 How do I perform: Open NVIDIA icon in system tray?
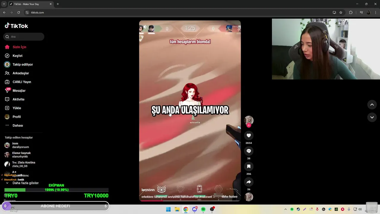click(x=336, y=209)
